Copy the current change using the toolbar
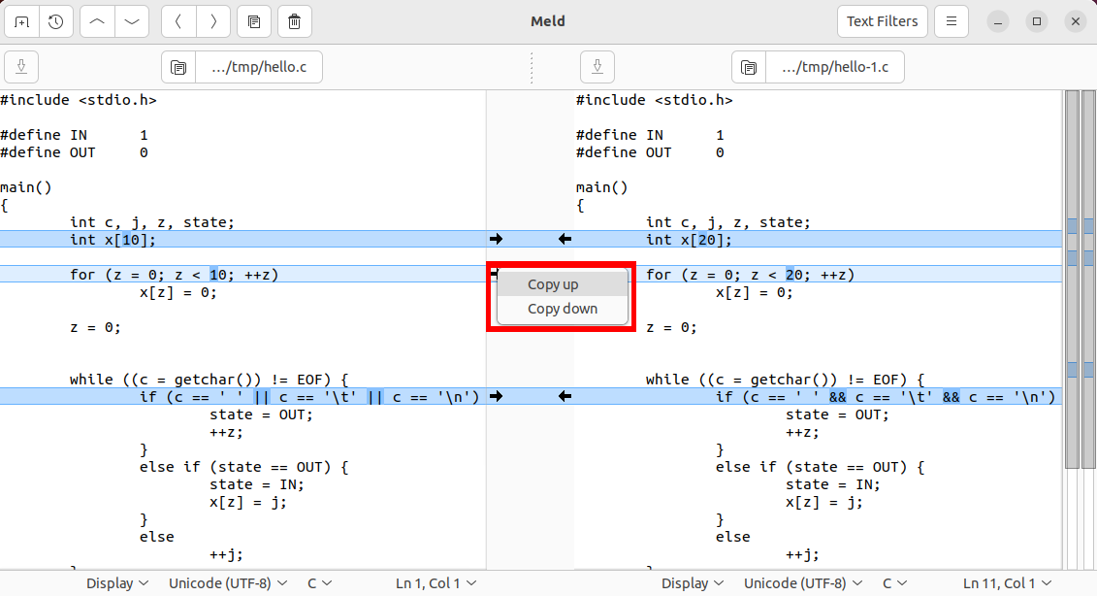 pos(254,20)
